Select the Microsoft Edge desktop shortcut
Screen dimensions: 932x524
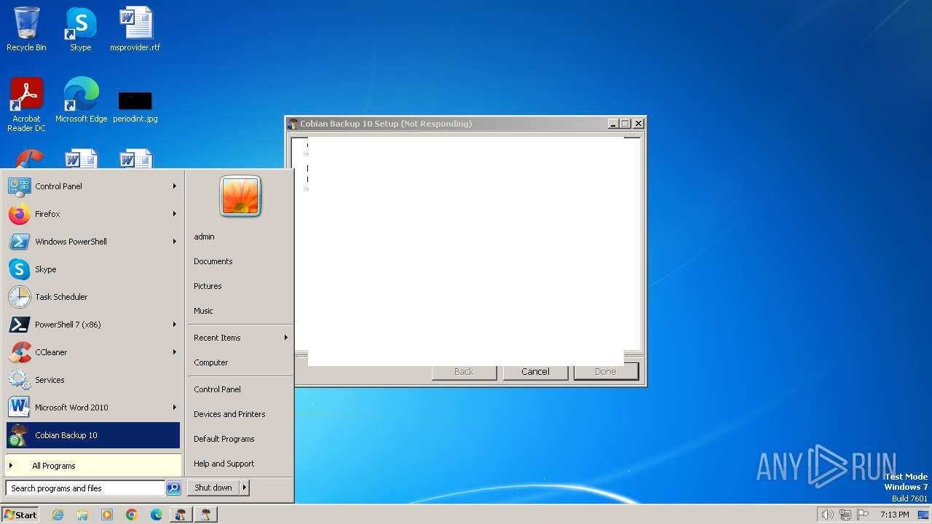click(x=81, y=100)
